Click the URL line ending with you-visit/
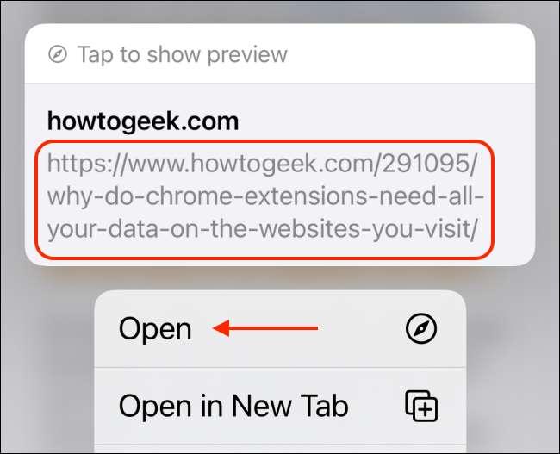Viewport: 560px width, 454px height. click(x=262, y=229)
